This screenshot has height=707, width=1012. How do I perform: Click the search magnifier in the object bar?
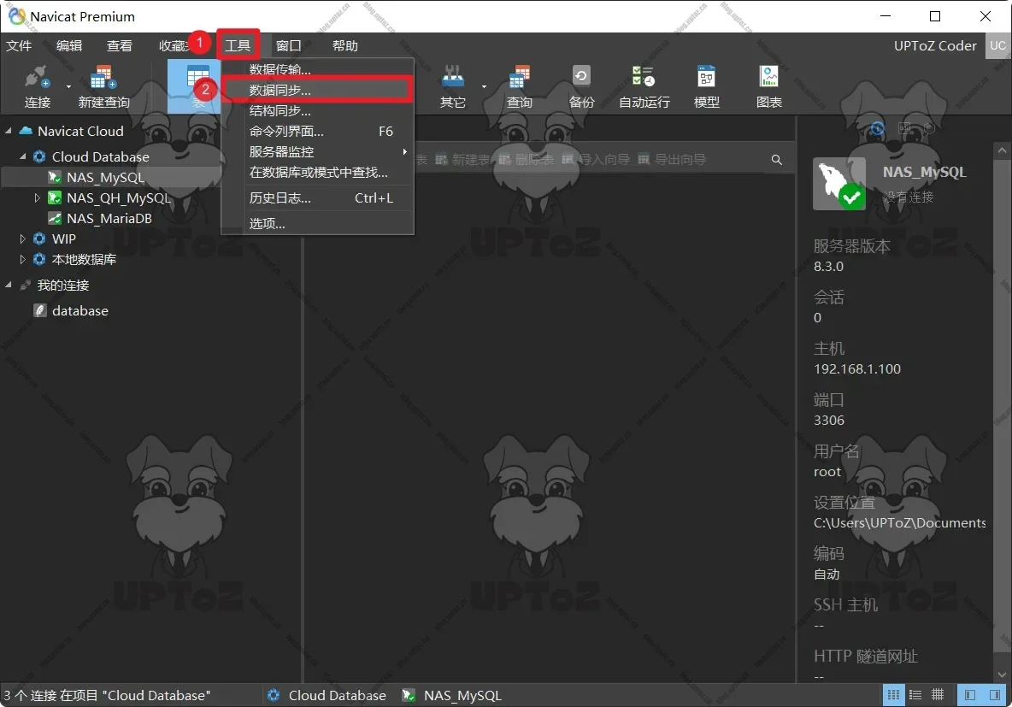pyautogui.click(x=776, y=160)
